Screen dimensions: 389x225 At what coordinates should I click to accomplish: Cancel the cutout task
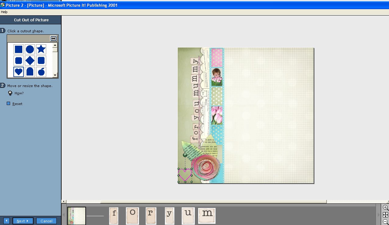point(46,221)
